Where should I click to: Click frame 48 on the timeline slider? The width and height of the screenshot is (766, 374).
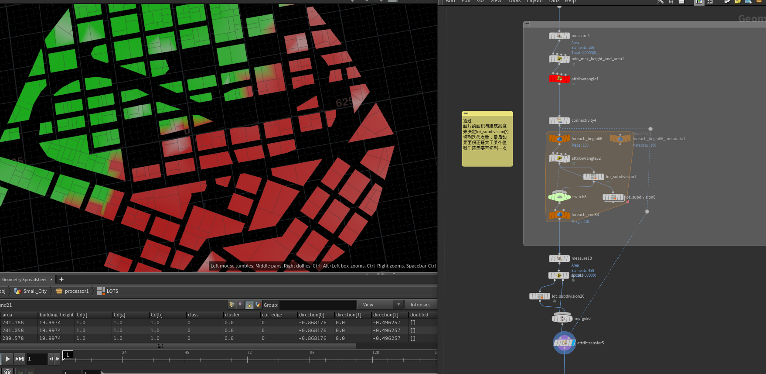tap(185, 359)
